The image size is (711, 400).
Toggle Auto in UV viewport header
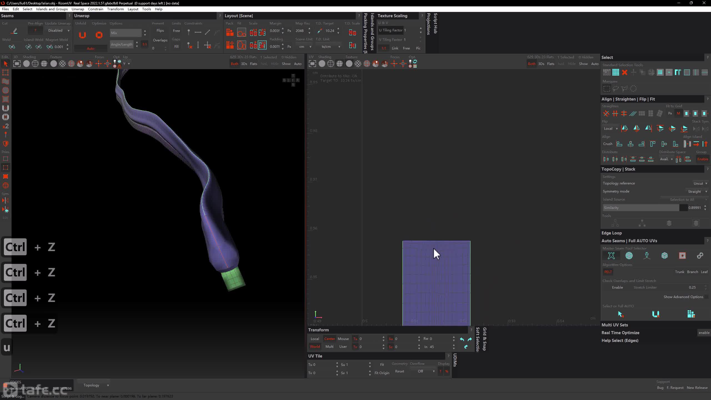click(595, 64)
